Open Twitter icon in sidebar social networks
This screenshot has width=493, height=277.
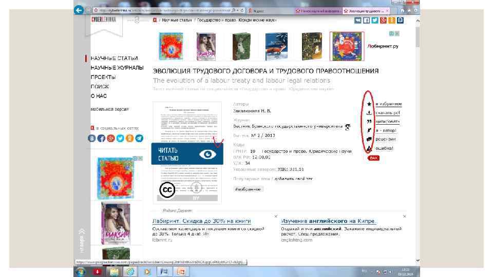[x=120, y=138]
